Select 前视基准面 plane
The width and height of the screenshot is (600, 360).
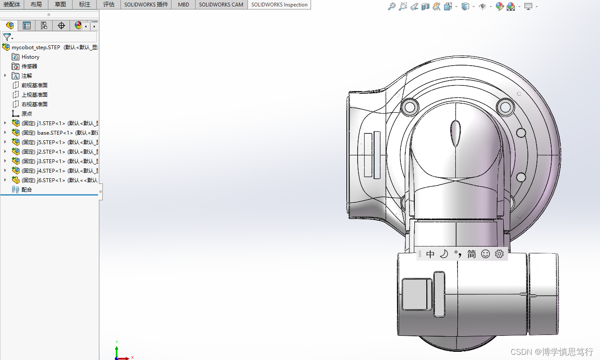click(30, 85)
